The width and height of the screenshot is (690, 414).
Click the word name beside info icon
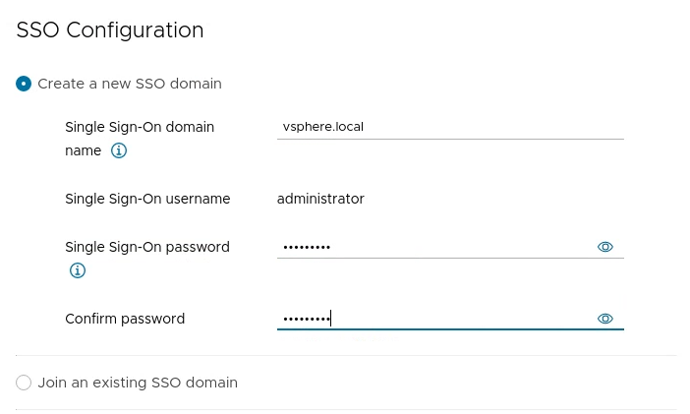(84, 150)
